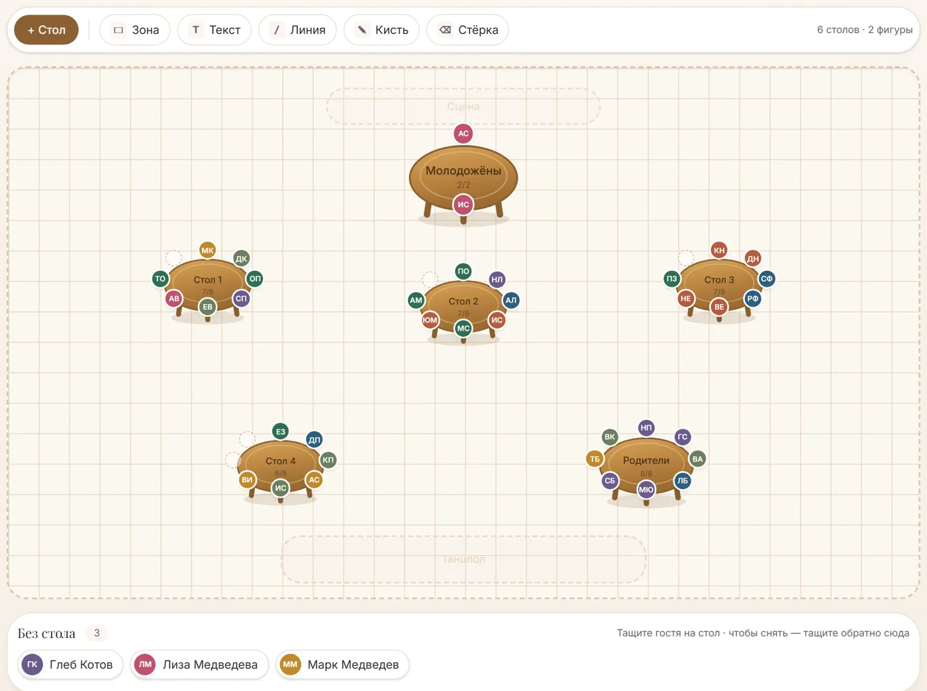Select the Стол 1 table label

[208, 280]
